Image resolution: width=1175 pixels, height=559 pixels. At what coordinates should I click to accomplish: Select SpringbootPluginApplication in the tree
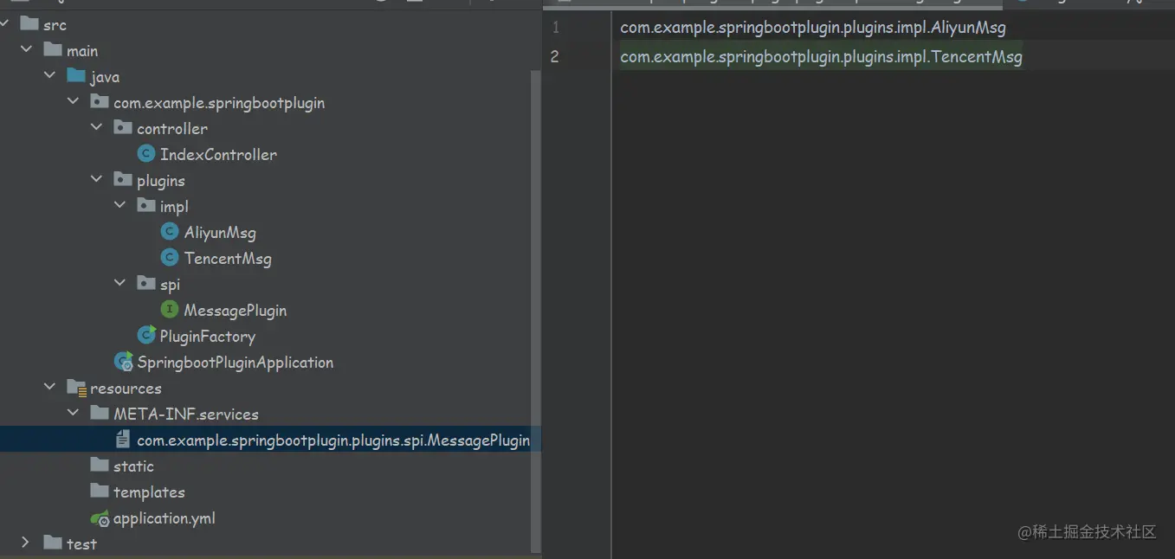pos(236,362)
